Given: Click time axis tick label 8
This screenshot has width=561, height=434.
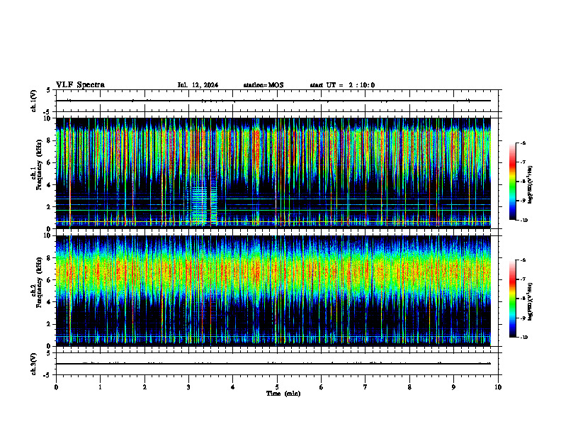Looking at the screenshot, I should [409, 387].
